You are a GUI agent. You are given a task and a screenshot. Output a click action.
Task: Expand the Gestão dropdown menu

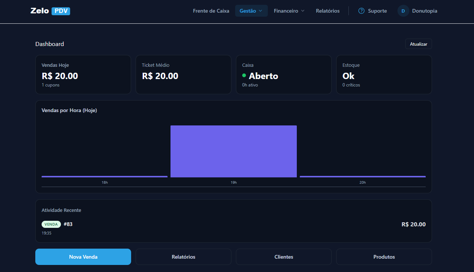pos(251,11)
